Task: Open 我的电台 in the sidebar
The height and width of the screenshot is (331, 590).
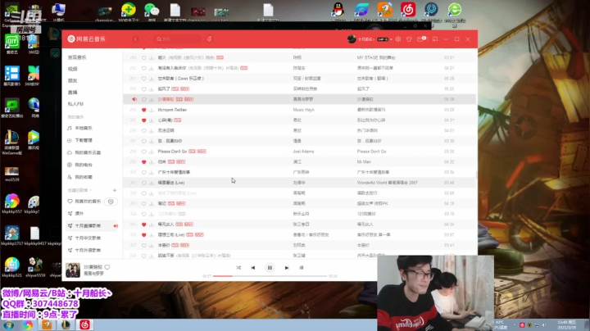Action: [x=83, y=165]
